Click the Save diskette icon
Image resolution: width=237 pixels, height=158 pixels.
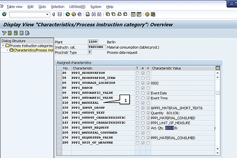pyautogui.click(x=60, y=14)
